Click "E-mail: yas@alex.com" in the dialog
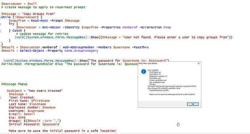The height and width of the screenshot is (134, 250). pyautogui.click(x=158, y=80)
